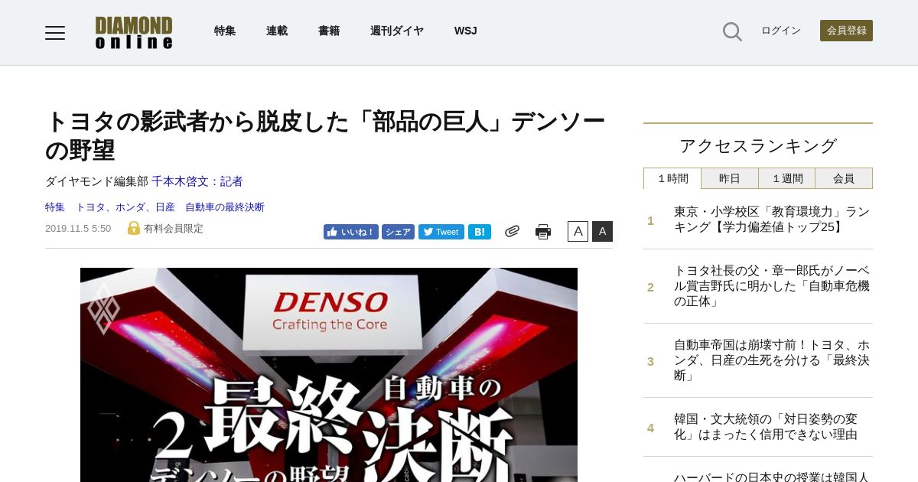Viewport: 918px width, 482px height.
Task: Bookmark with Hatena B! button
Action: click(x=480, y=232)
